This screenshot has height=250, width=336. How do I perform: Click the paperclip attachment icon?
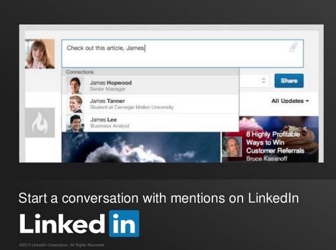(294, 47)
